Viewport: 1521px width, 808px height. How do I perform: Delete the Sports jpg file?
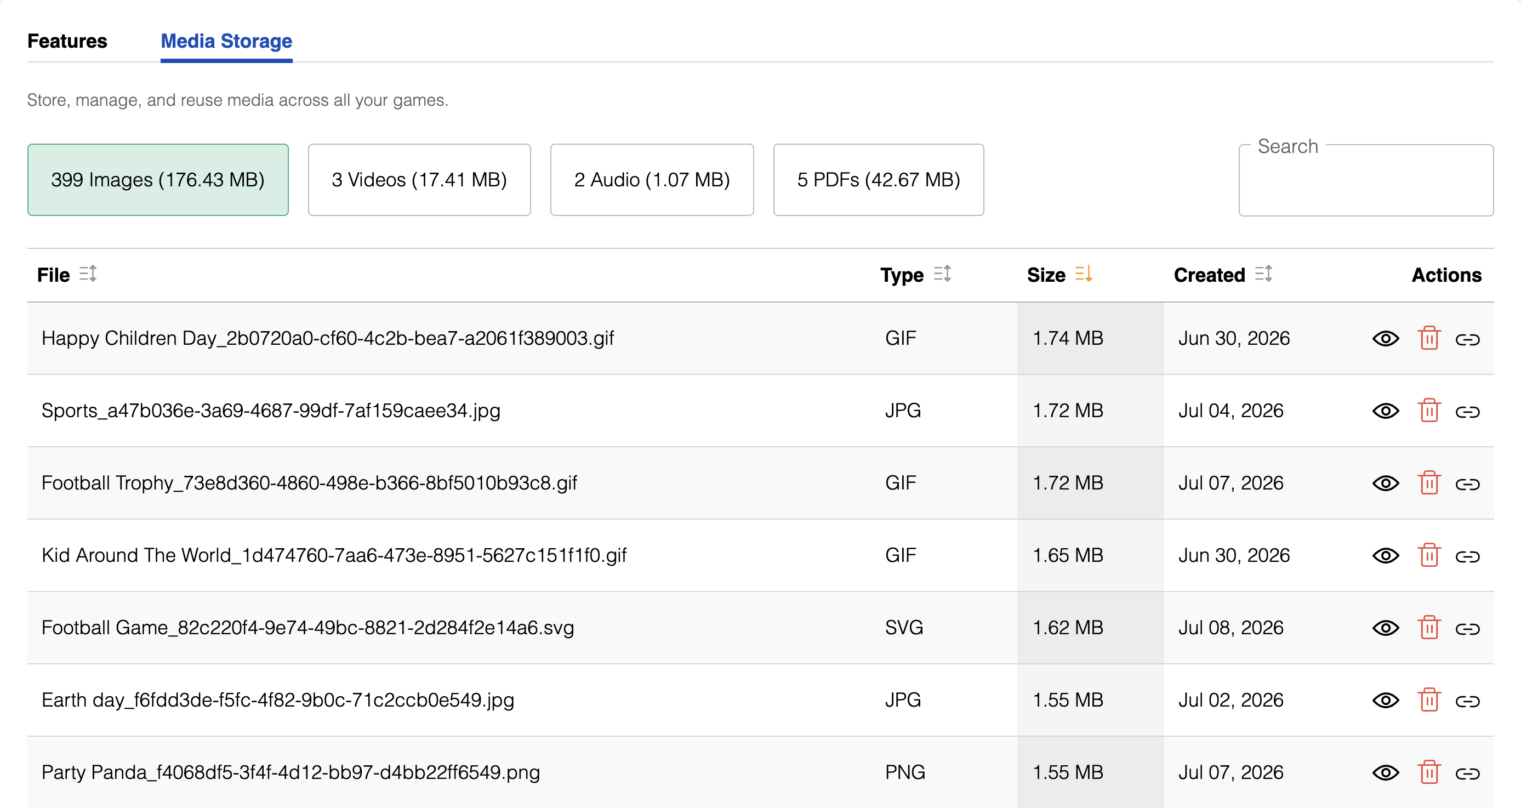[x=1429, y=410]
